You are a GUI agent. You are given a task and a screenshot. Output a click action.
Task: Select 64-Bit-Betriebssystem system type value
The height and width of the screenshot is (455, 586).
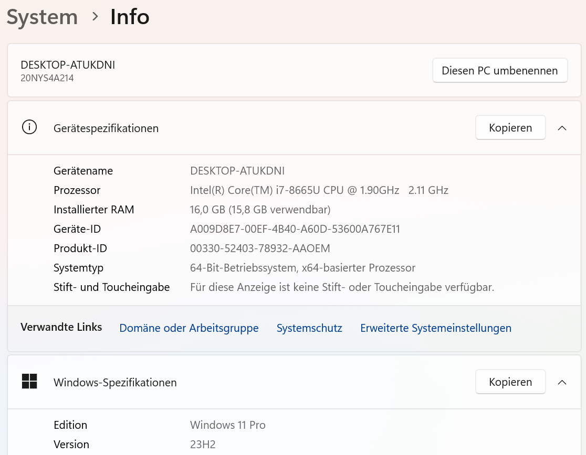tap(303, 268)
